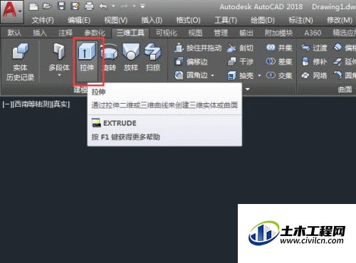Viewport: 356px width, 263px height.
Task: Open the Customize Quick Access Toolbar dropdown
Action: [x=142, y=6]
